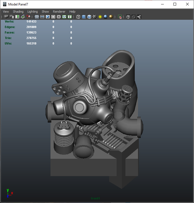Toggle X-Ray Active Components icon
The image size is (194, 203).
coord(133,17)
